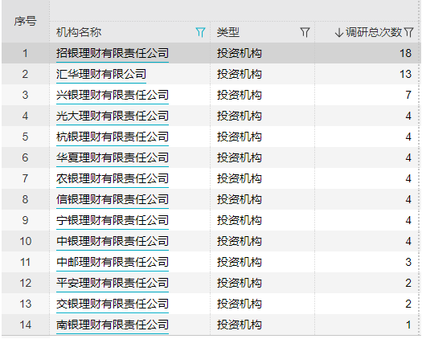Open filter for 调研总次数 column
422x339 pixels.
(408, 32)
